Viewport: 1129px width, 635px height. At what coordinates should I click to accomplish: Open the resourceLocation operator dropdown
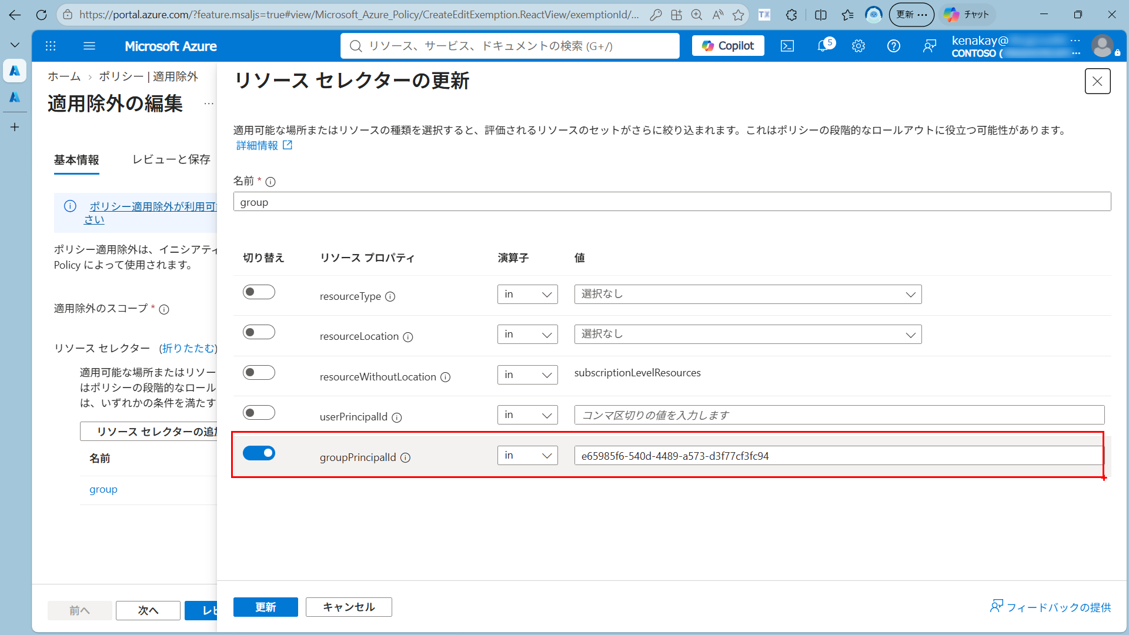coord(527,335)
